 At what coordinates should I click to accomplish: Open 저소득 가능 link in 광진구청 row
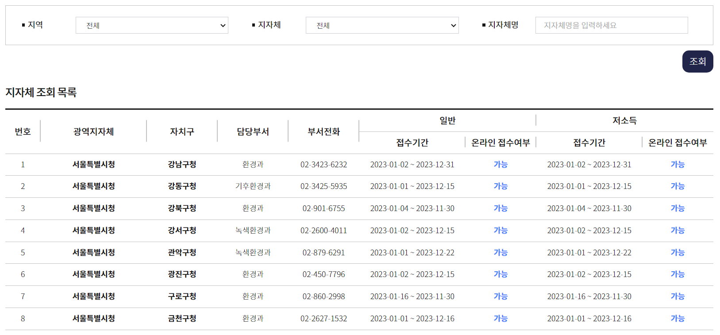pos(678,274)
